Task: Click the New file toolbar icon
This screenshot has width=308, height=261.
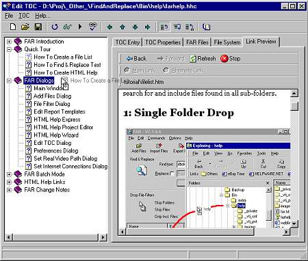Action: [x=13, y=27]
